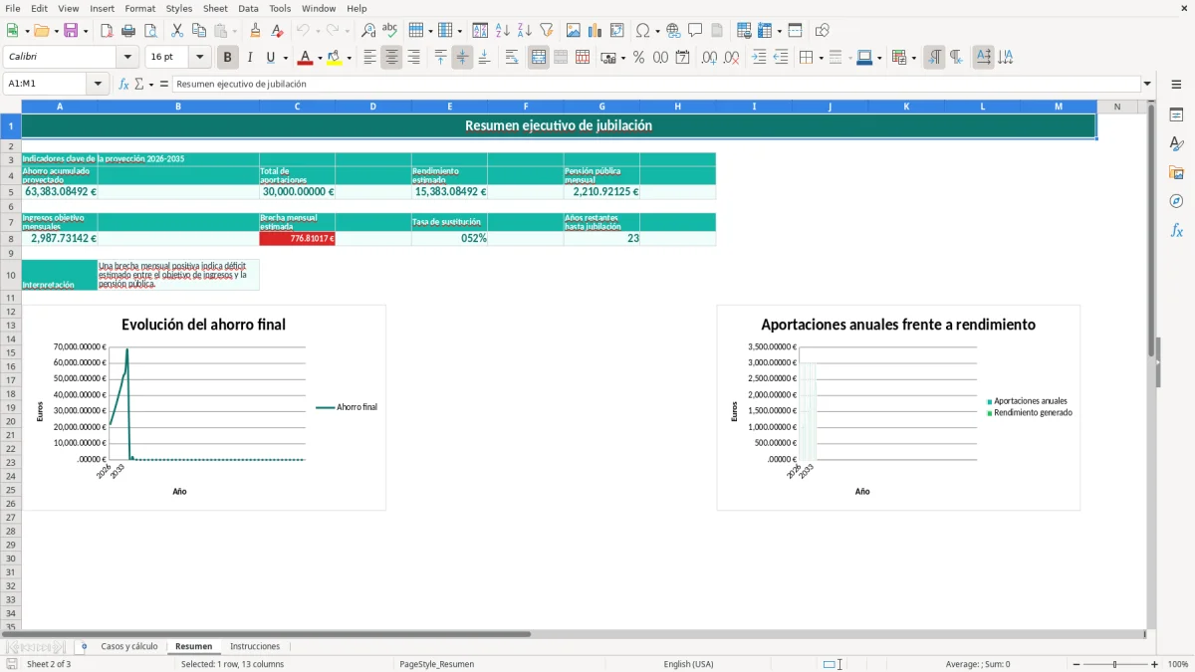Sort ascending icon
Viewport: 1195px width, 672px height.
(x=503, y=31)
